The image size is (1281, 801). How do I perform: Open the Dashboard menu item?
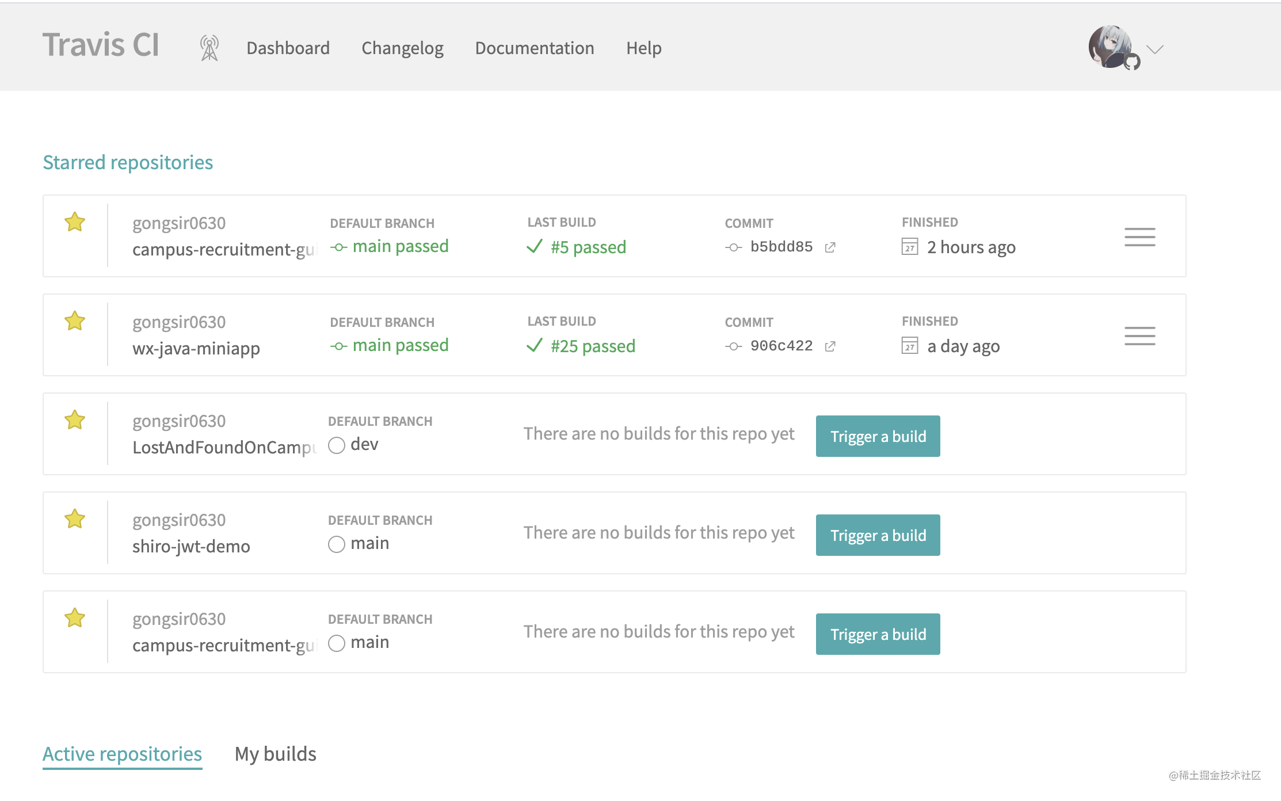(288, 48)
